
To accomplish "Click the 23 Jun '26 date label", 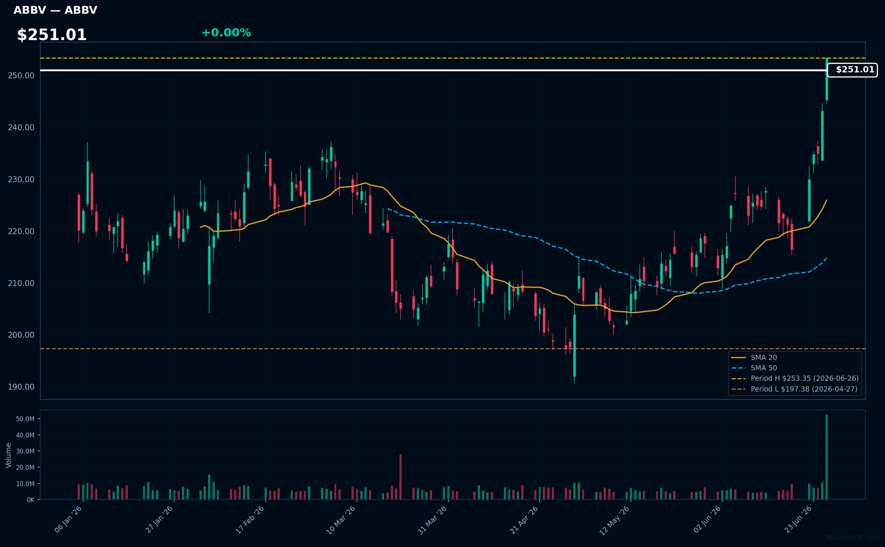I will (x=798, y=520).
